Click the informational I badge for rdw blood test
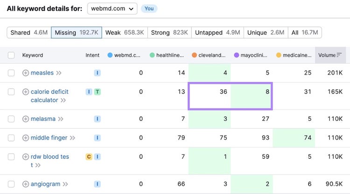The width and height of the screenshot is (350, 194). (x=98, y=157)
